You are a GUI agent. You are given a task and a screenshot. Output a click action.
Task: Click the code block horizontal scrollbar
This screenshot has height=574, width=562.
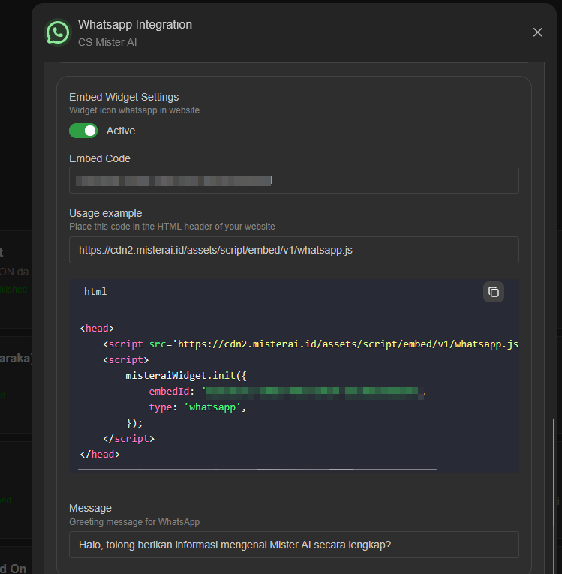[257, 470]
